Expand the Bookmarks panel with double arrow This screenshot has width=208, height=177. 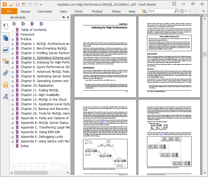pyautogui.click(x=64, y=17)
